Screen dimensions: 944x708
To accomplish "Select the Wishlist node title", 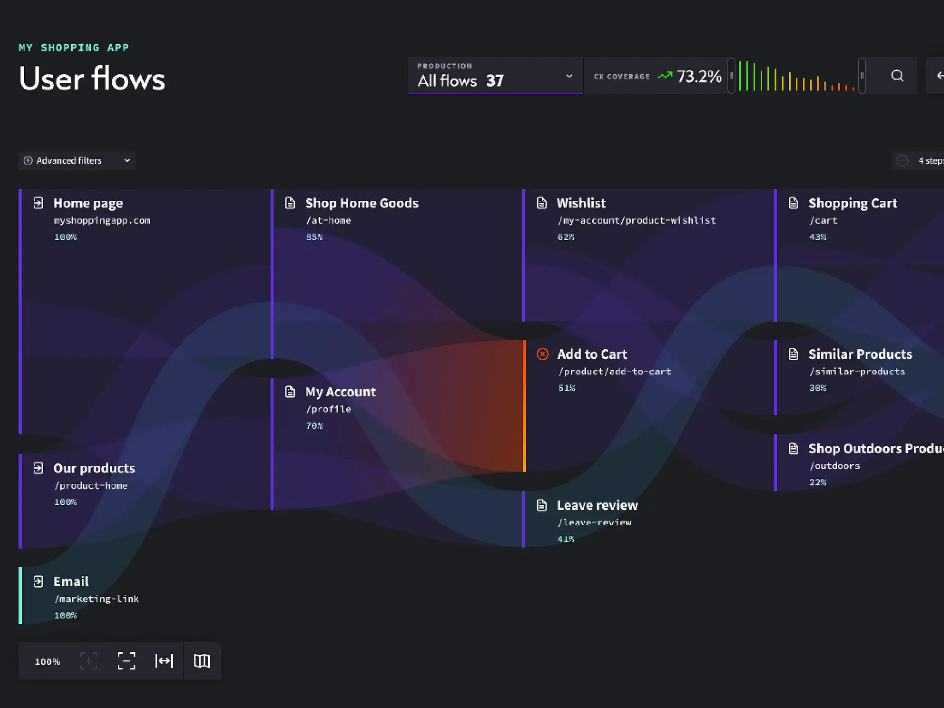I will coord(581,203).
